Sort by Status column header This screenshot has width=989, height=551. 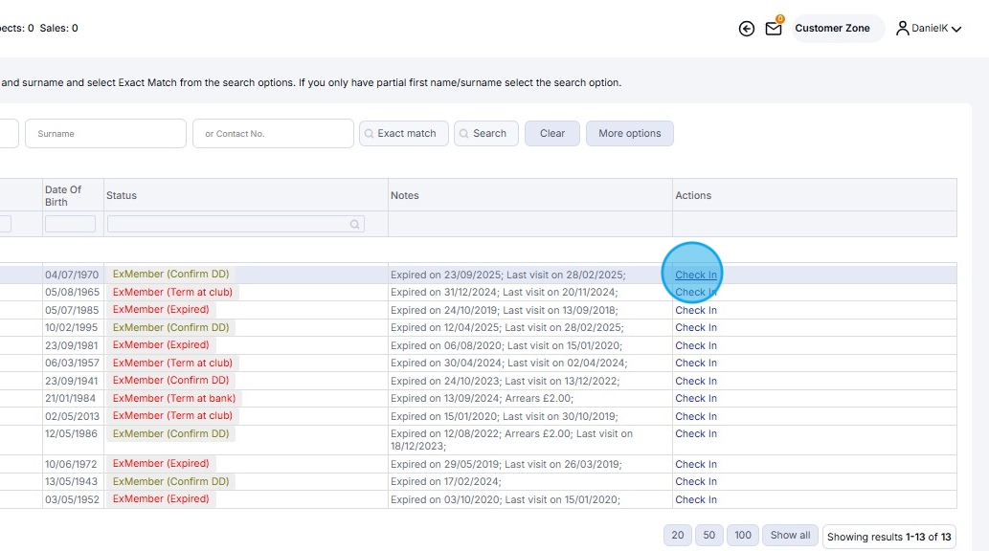click(121, 195)
